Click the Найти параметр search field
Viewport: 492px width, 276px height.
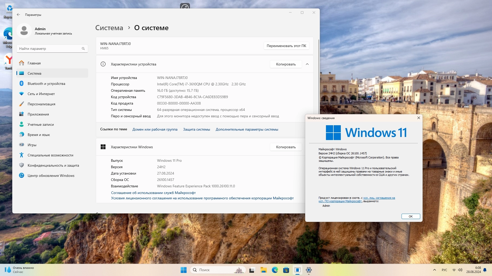point(49,49)
